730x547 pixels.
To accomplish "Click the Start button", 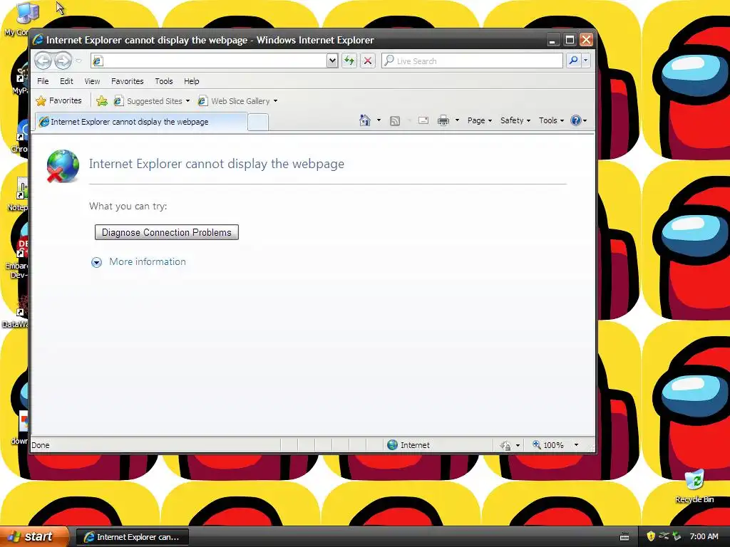I will click(34, 536).
